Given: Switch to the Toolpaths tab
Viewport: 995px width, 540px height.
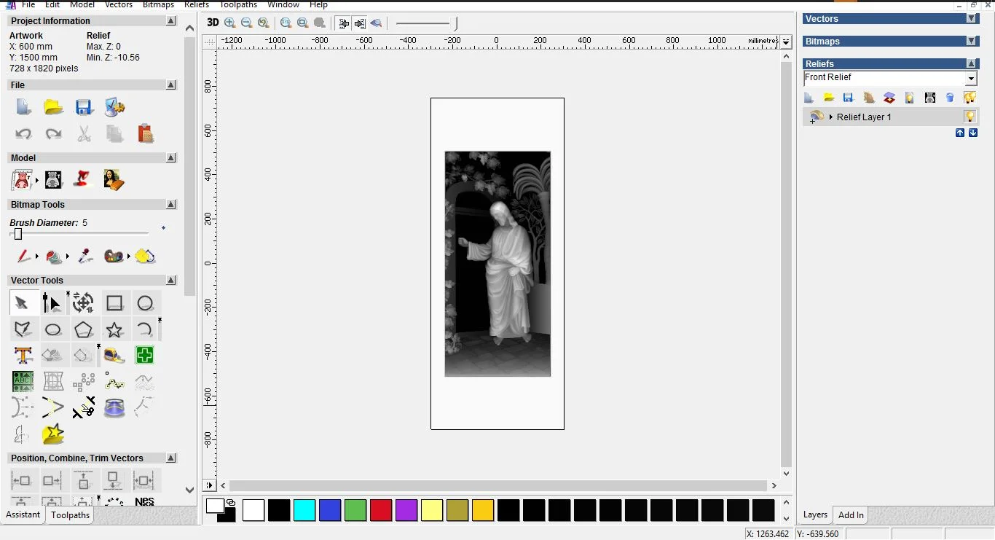Looking at the screenshot, I should click(70, 515).
